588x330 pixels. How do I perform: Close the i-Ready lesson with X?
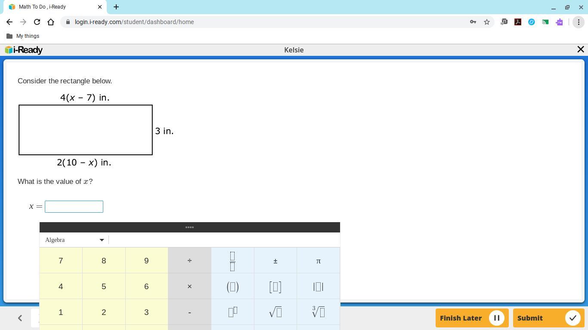(581, 49)
